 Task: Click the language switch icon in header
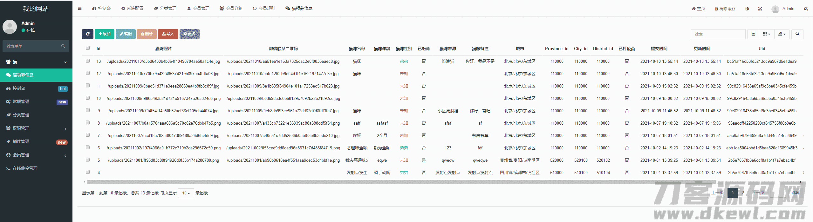(x=747, y=9)
